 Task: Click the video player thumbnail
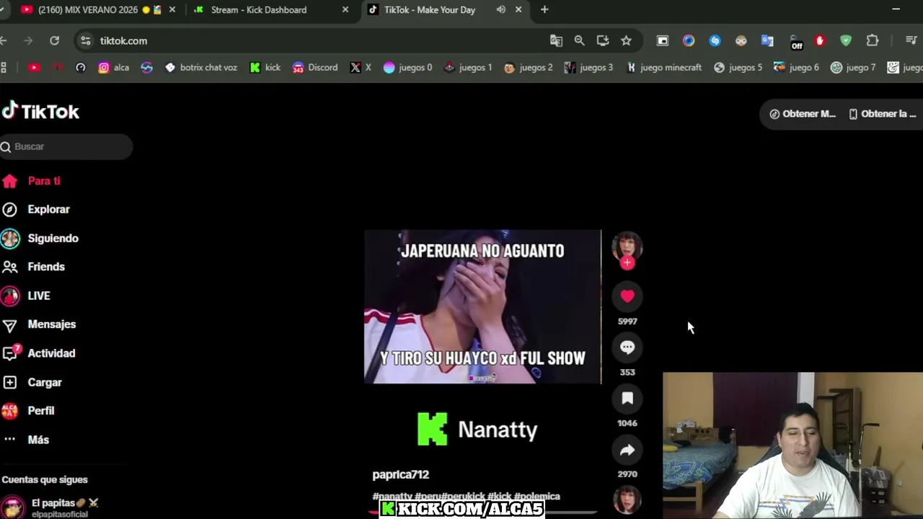point(482,306)
